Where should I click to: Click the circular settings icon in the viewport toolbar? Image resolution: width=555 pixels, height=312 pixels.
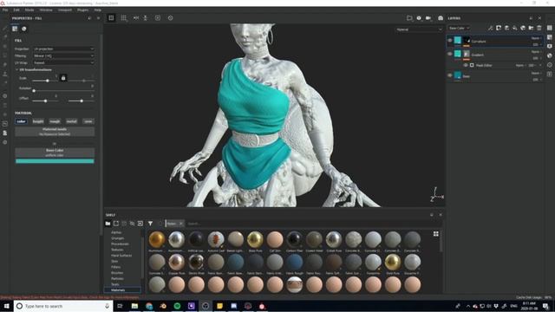point(170,17)
